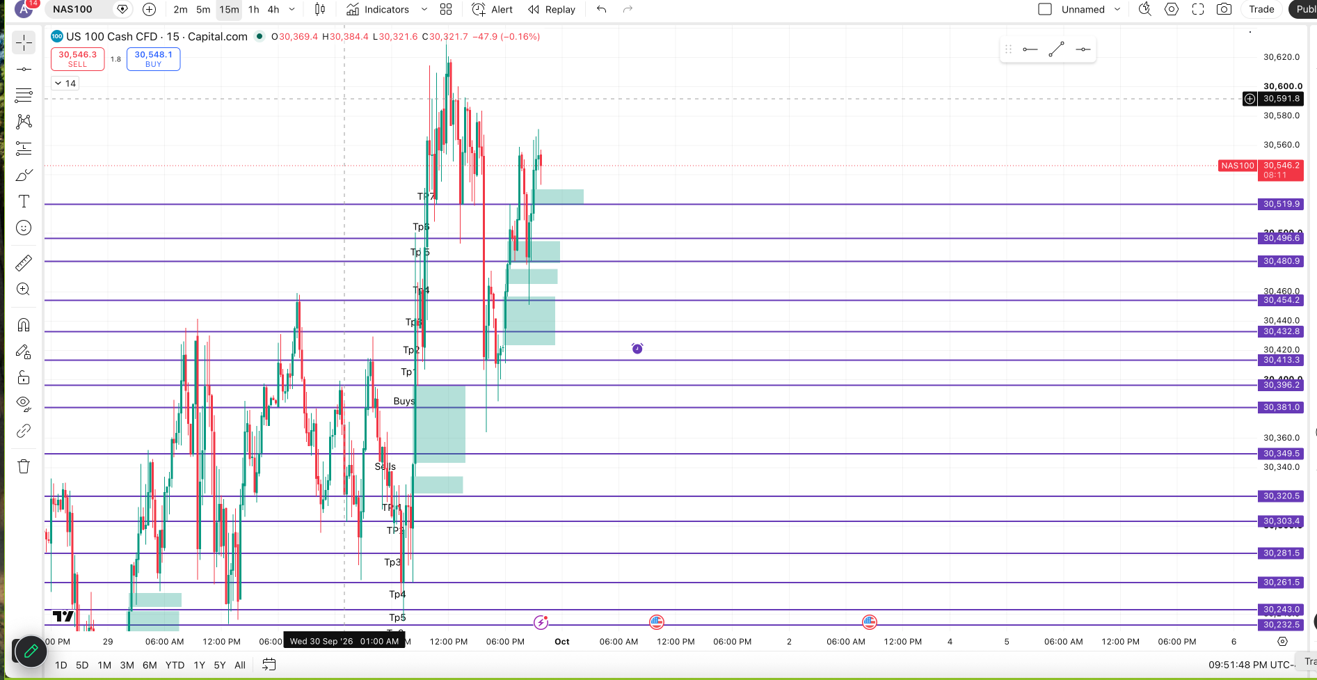This screenshot has height=680, width=1317.
Task: Set date range to 1M
Action: coord(104,665)
